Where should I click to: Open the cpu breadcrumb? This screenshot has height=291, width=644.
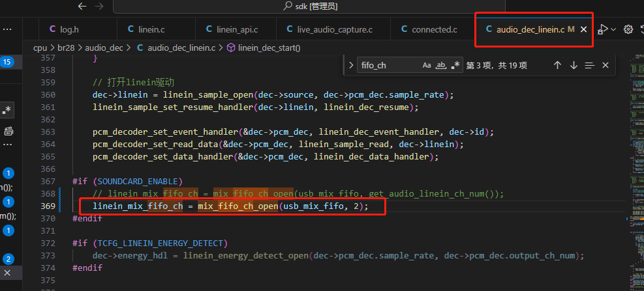click(40, 48)
